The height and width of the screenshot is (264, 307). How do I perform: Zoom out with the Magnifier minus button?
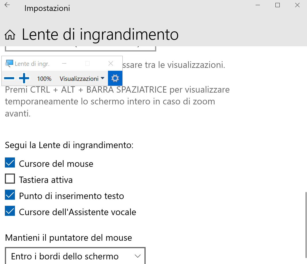point(9,79)
